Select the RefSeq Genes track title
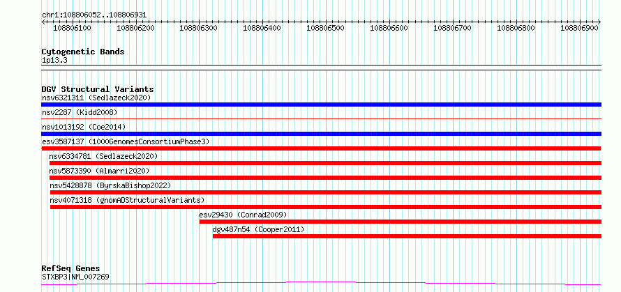Image resolution: width=621 pixels, height=292 pixels. pyautogui.click(x=70, y=269)
